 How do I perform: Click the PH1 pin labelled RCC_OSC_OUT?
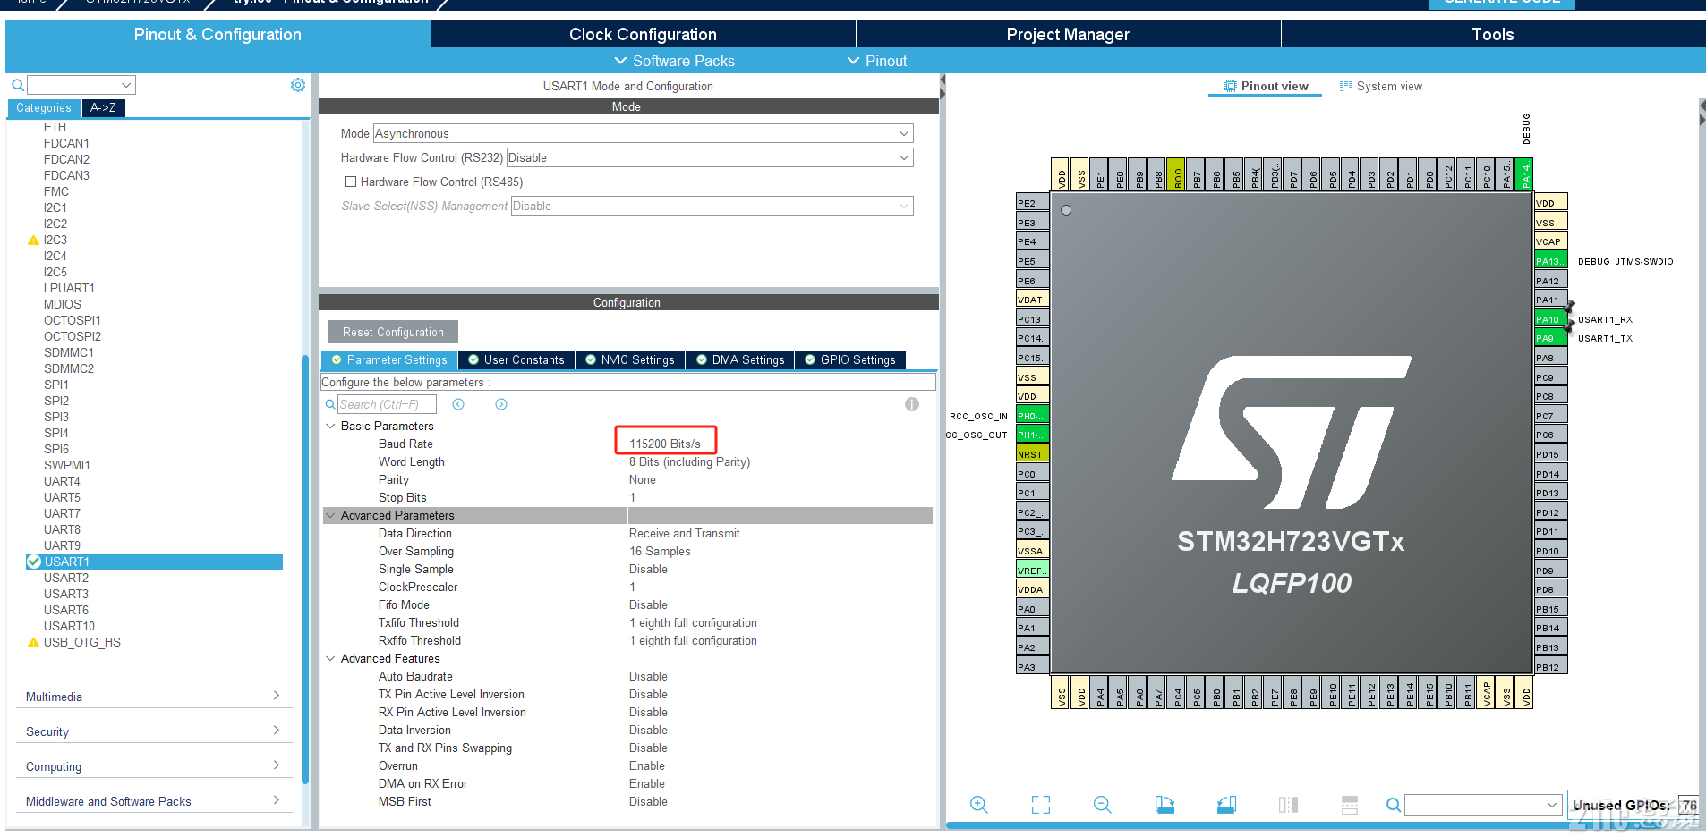click(x=1032, y=435)
